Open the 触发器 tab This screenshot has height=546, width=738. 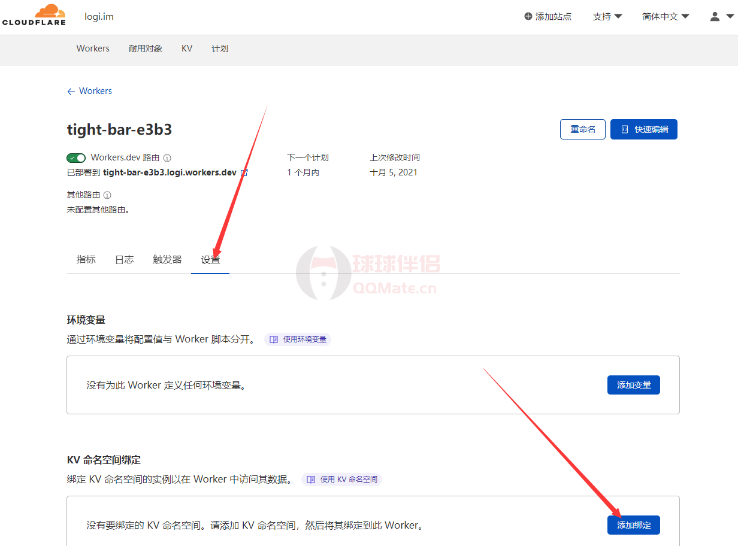click(x=167, y=260)
